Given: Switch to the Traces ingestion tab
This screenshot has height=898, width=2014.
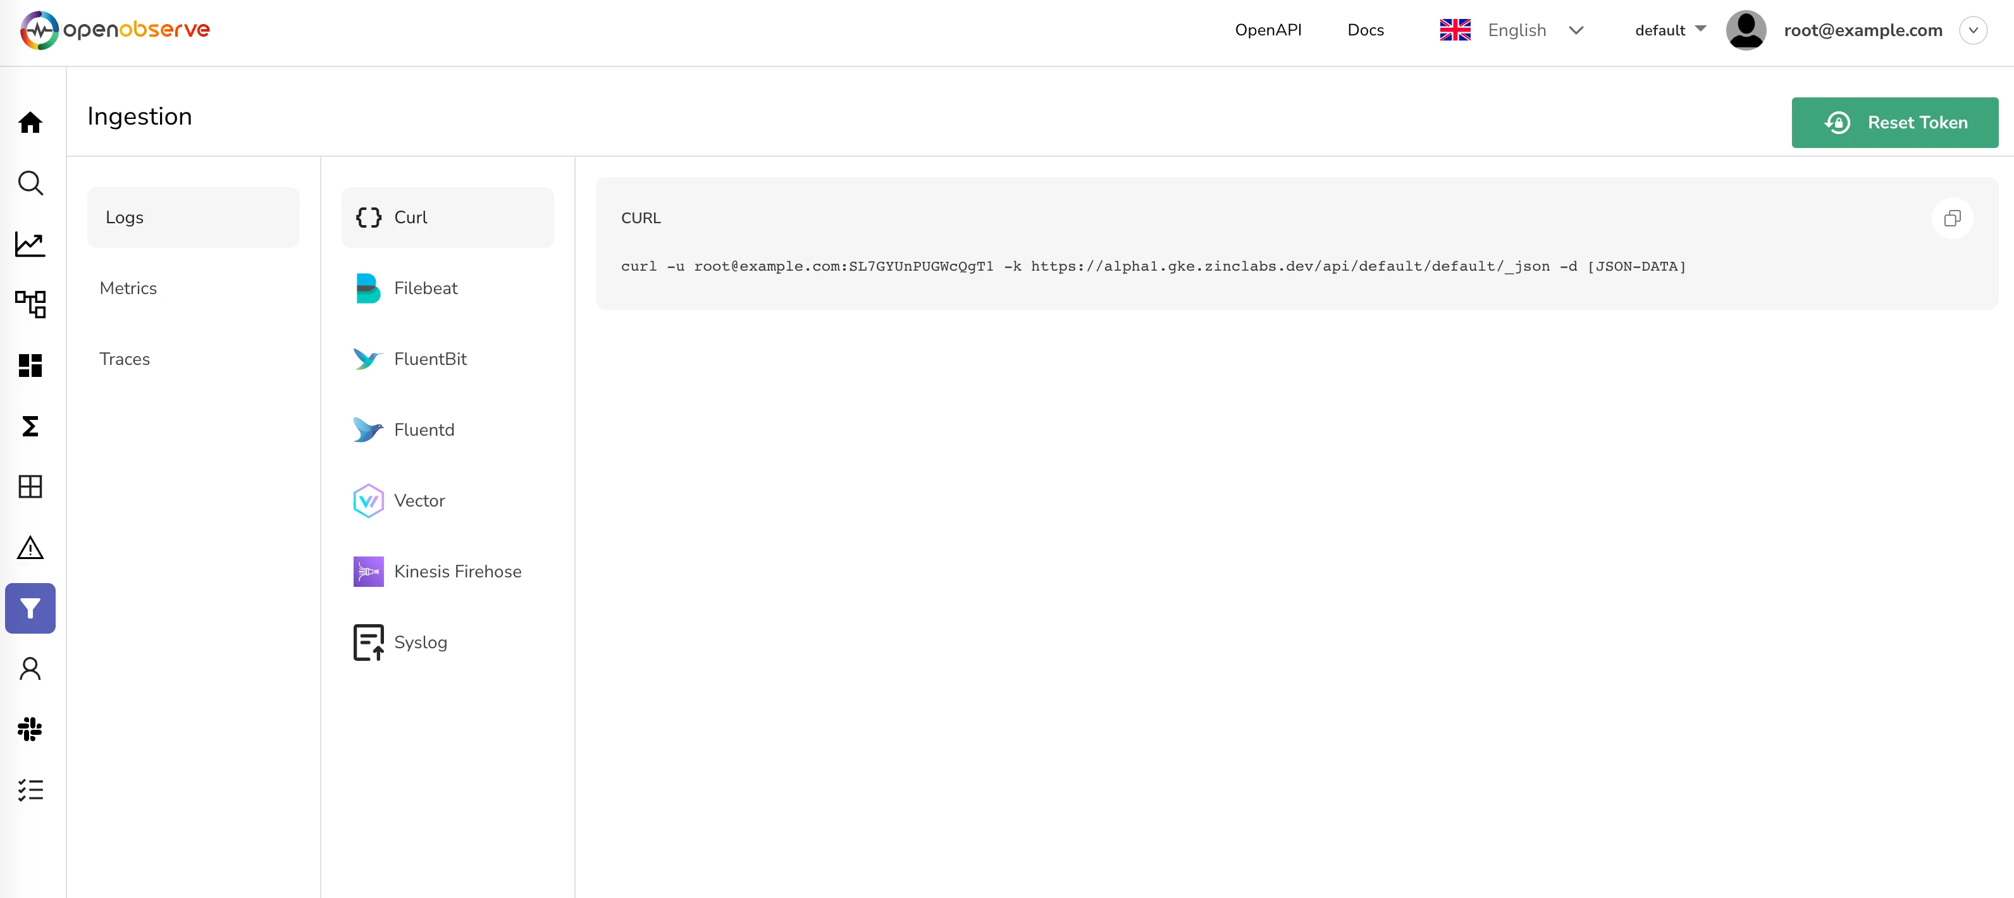Looking at the screenshot, I should pyautogui.click(x=125, y=359).
